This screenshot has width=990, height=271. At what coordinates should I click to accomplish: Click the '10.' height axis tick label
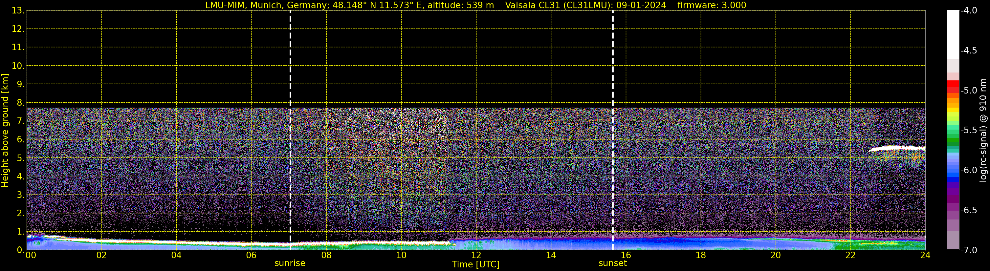[x=18, y=66]
